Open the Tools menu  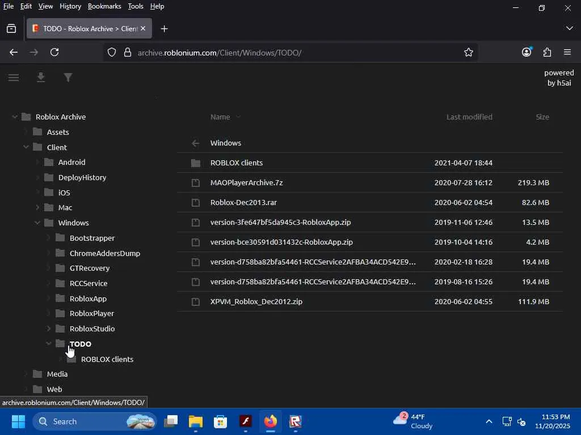pos(136,6)
